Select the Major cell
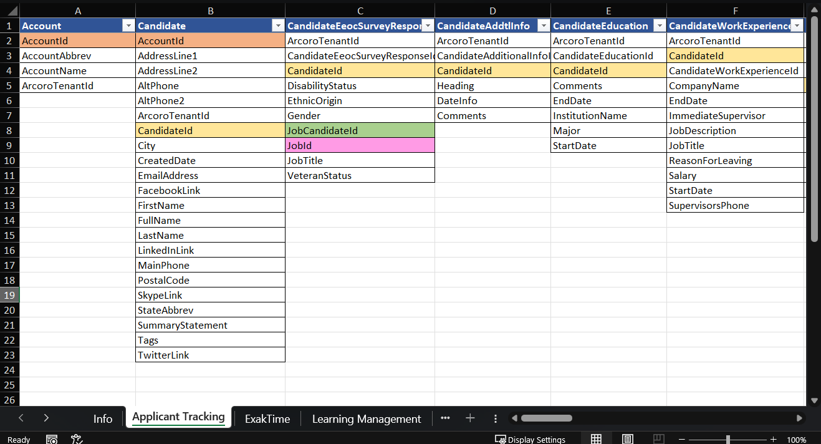Image resolution: width=821 pixels, height=444 pixels. coord(609,130)
